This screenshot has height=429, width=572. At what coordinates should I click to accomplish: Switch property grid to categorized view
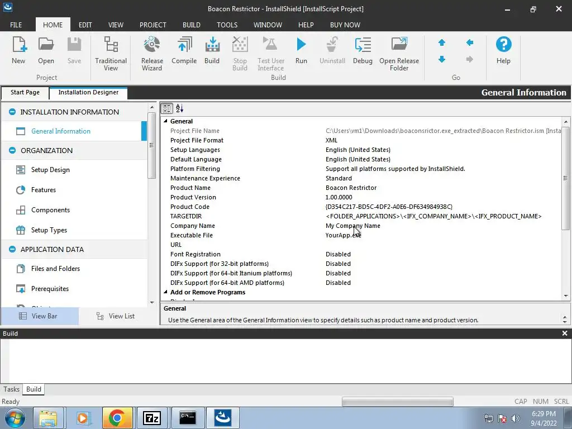(167, 108)
